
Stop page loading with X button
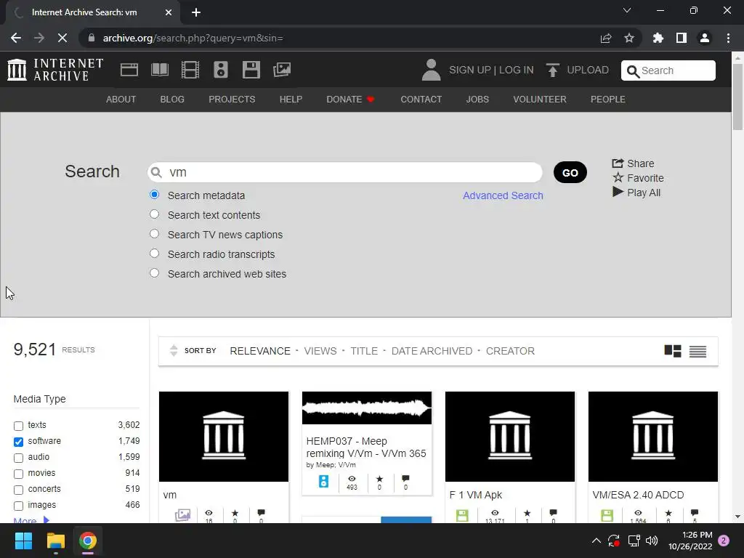click(x=62, y=38)
